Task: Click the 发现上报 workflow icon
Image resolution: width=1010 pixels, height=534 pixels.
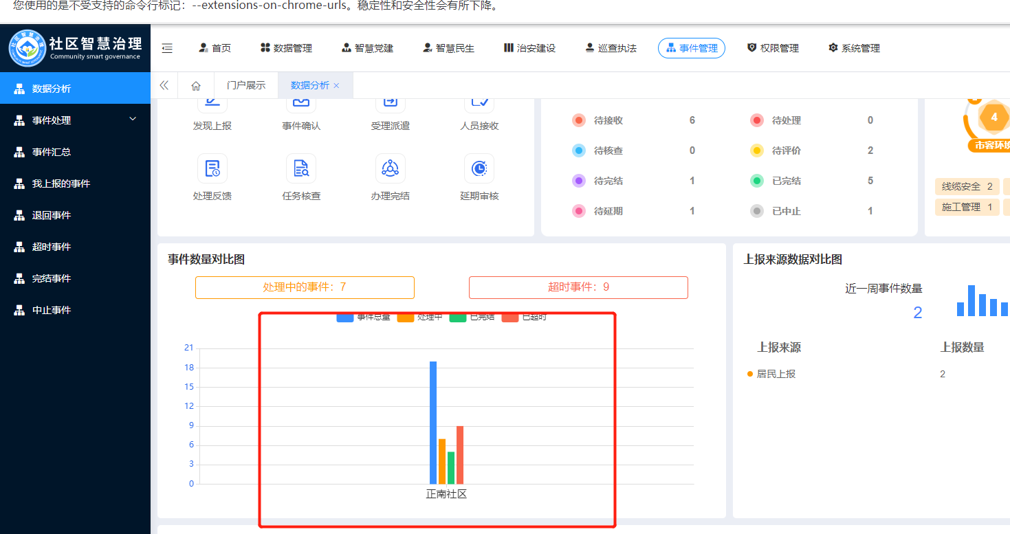Action: coord(212,106)
